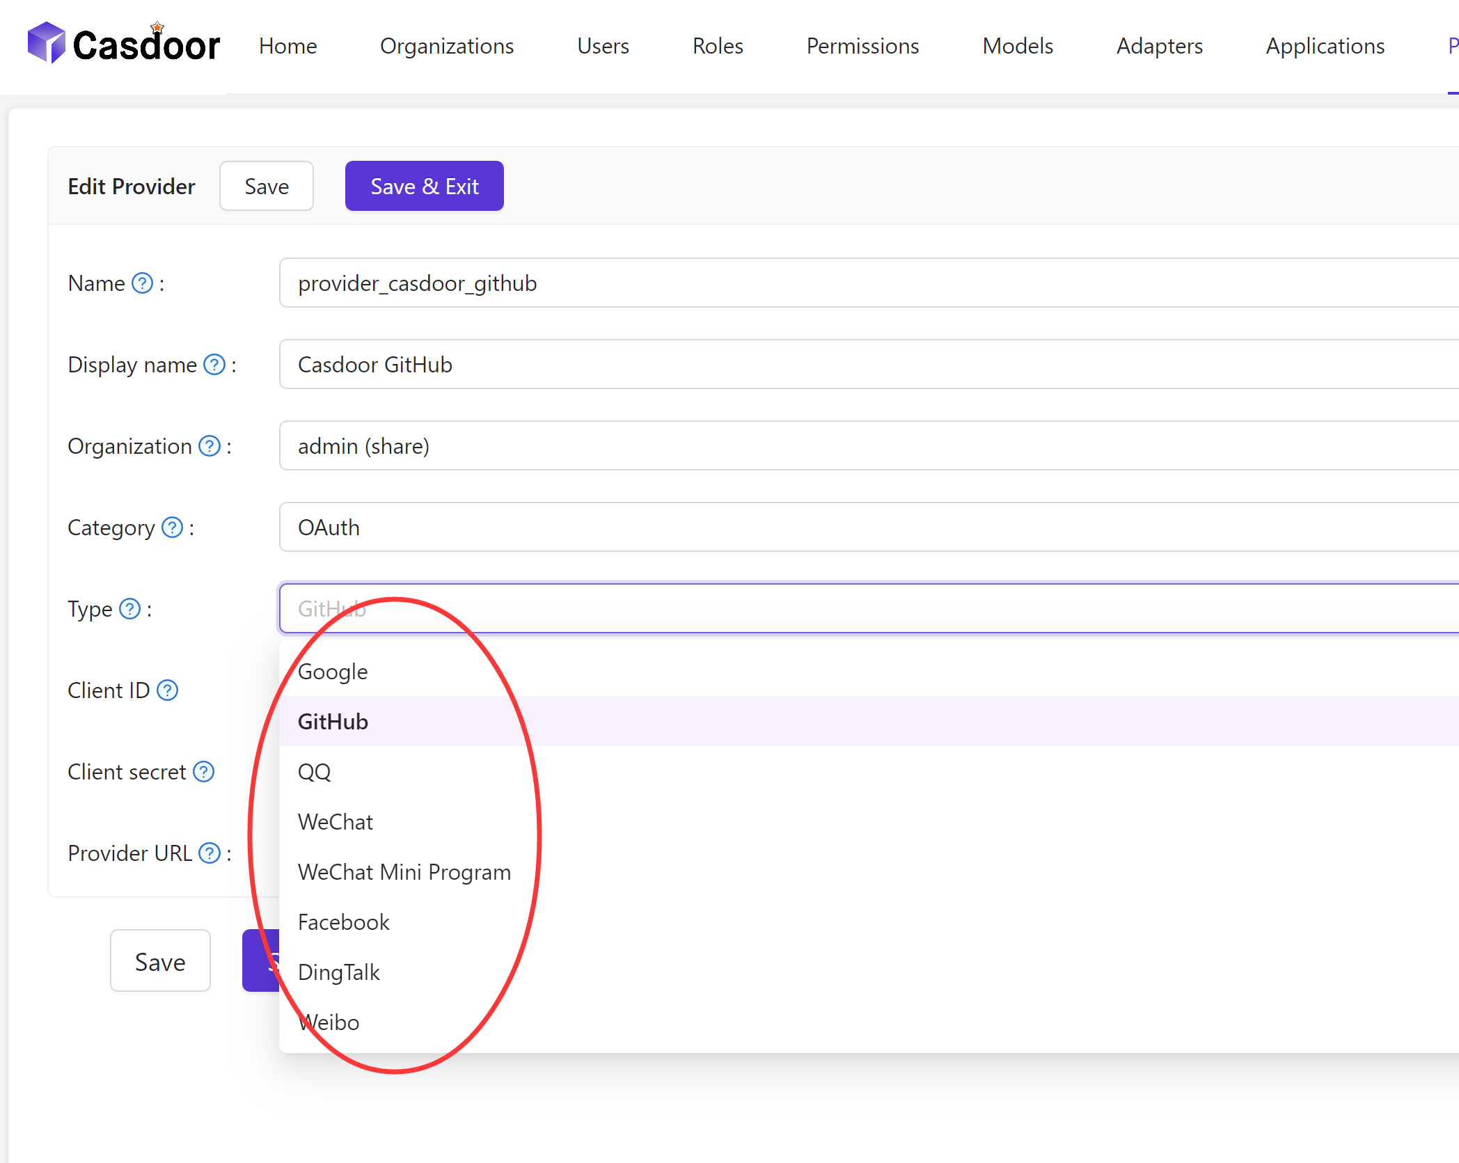Navigate to the Users page

[x=603, y=46]
